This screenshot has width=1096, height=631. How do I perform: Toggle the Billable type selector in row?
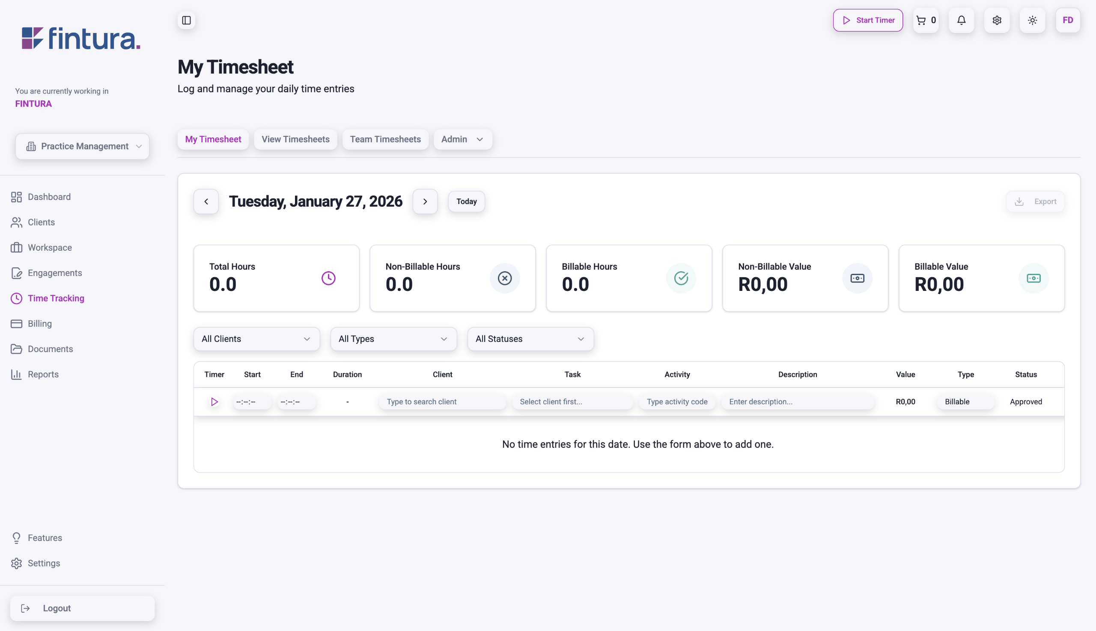[965, 402]
